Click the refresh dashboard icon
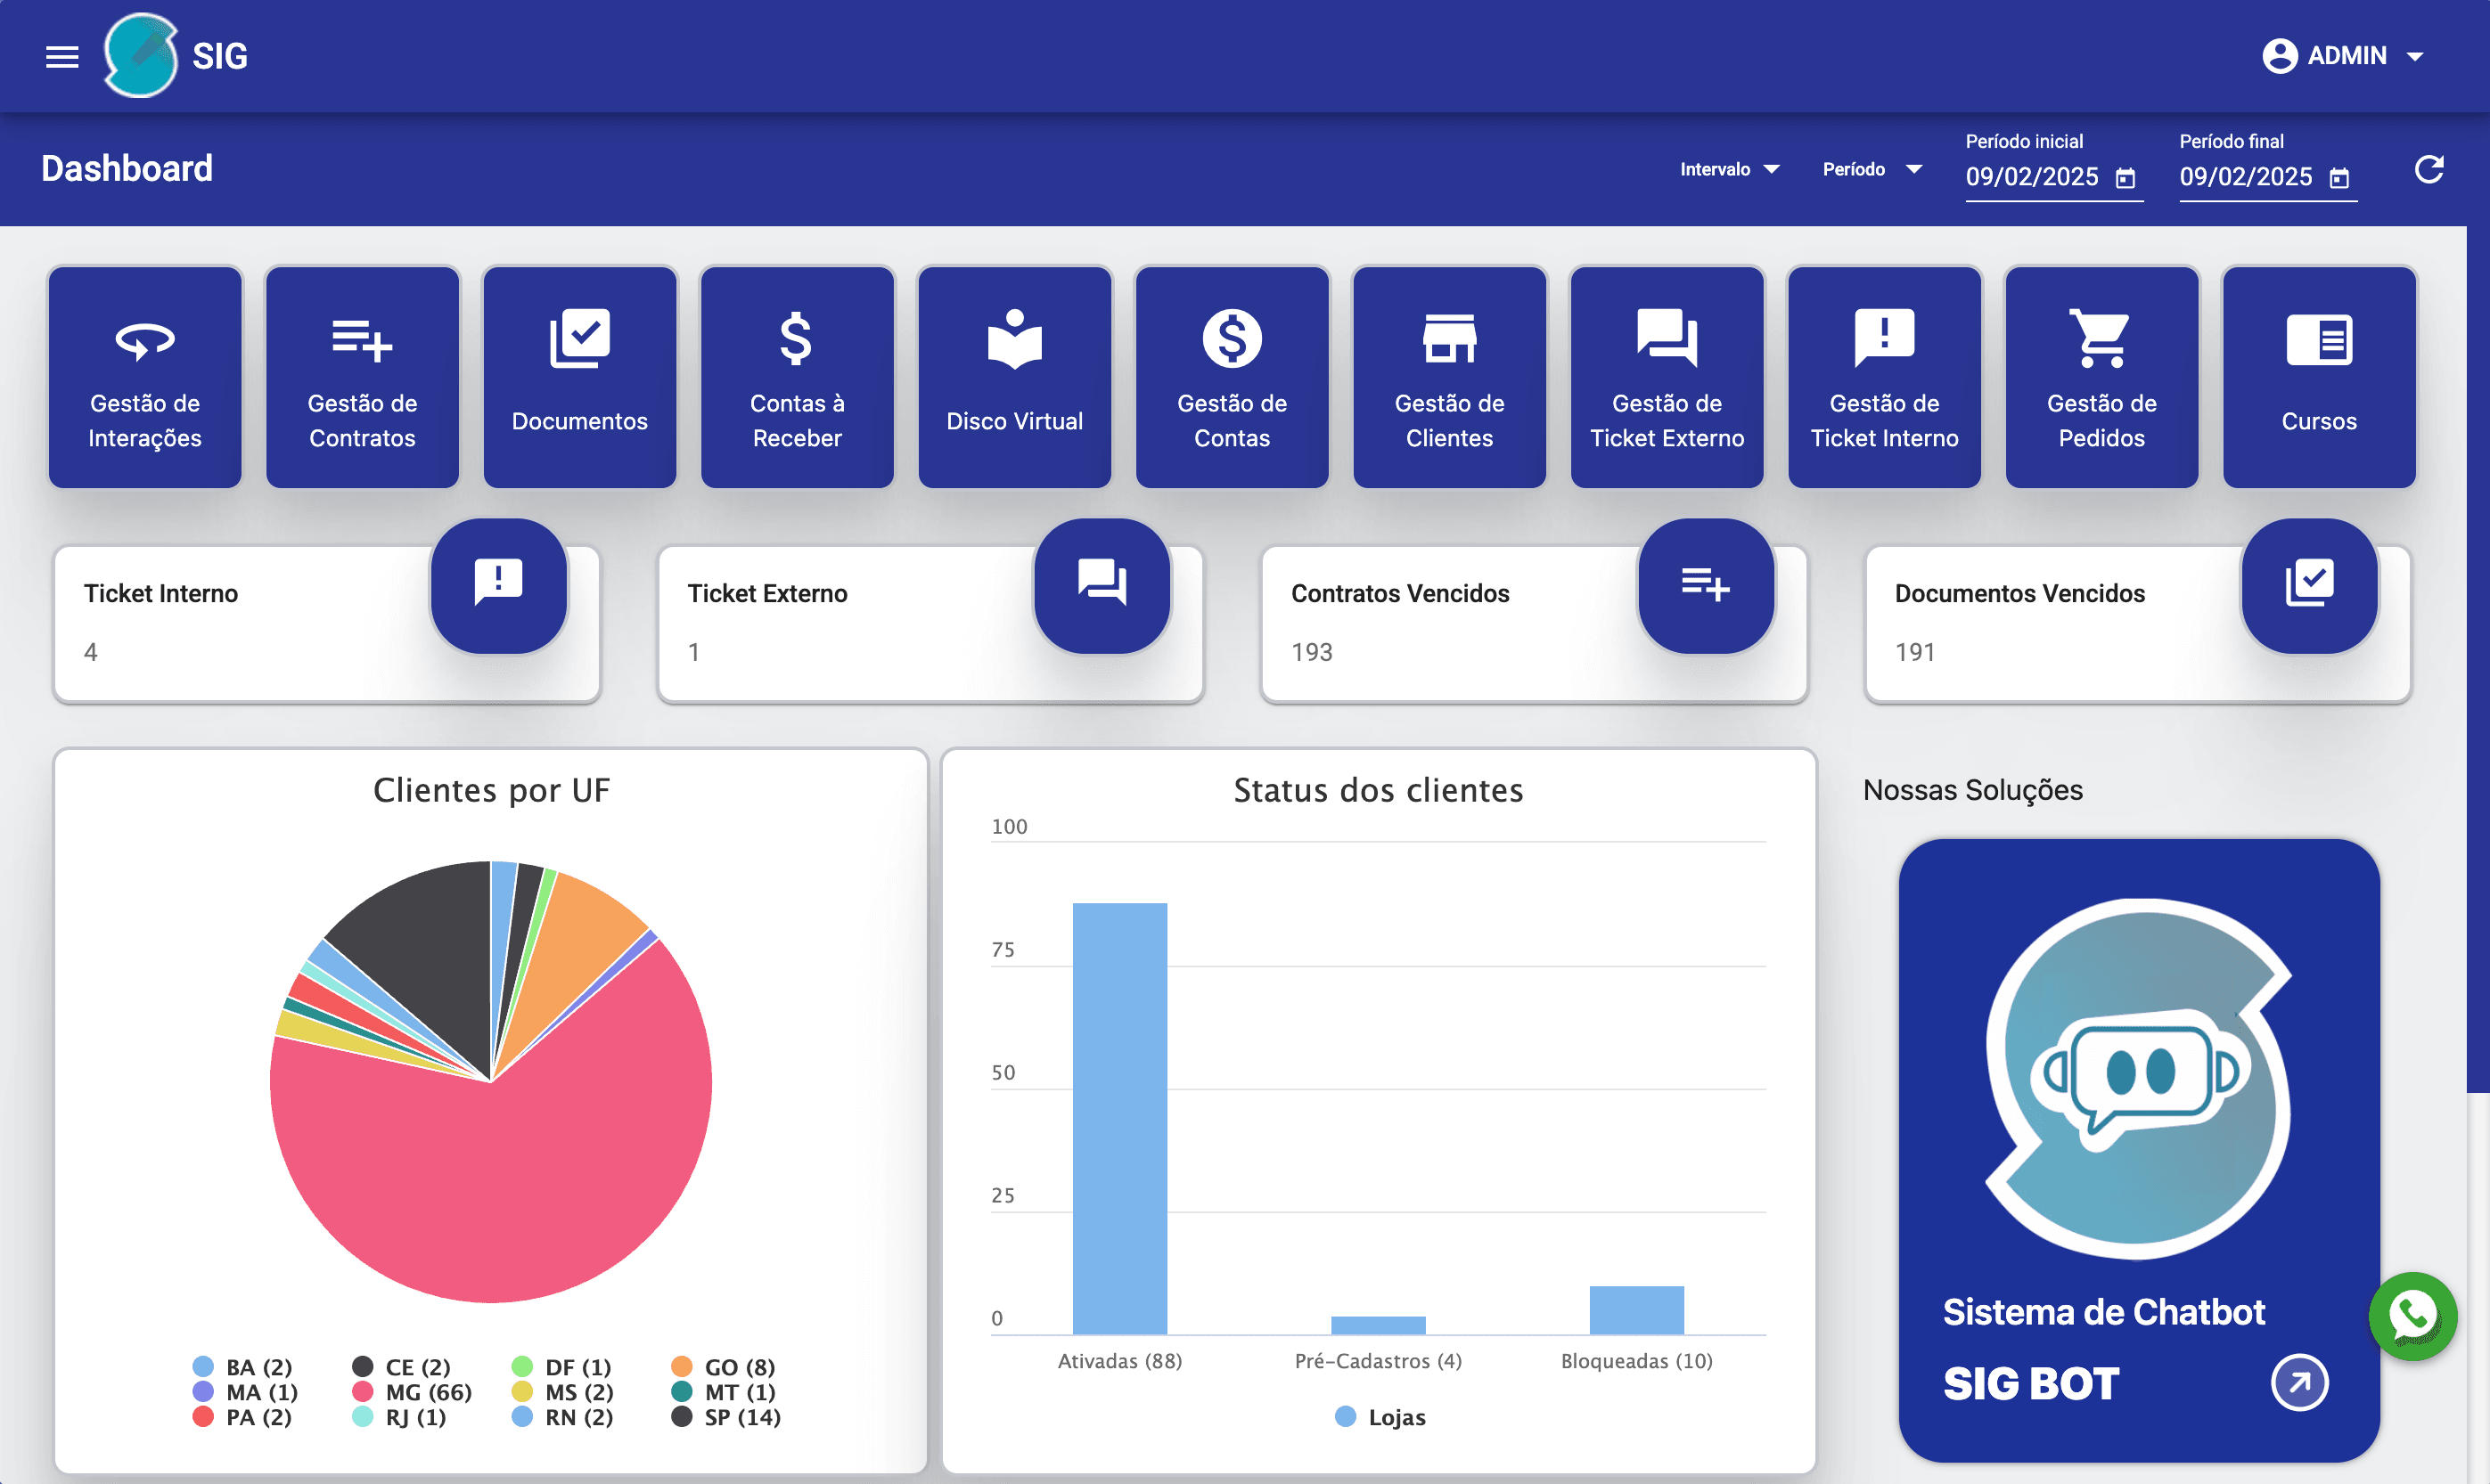The width and height of the screenshot is (2490, 1484). click(2428, 169)
